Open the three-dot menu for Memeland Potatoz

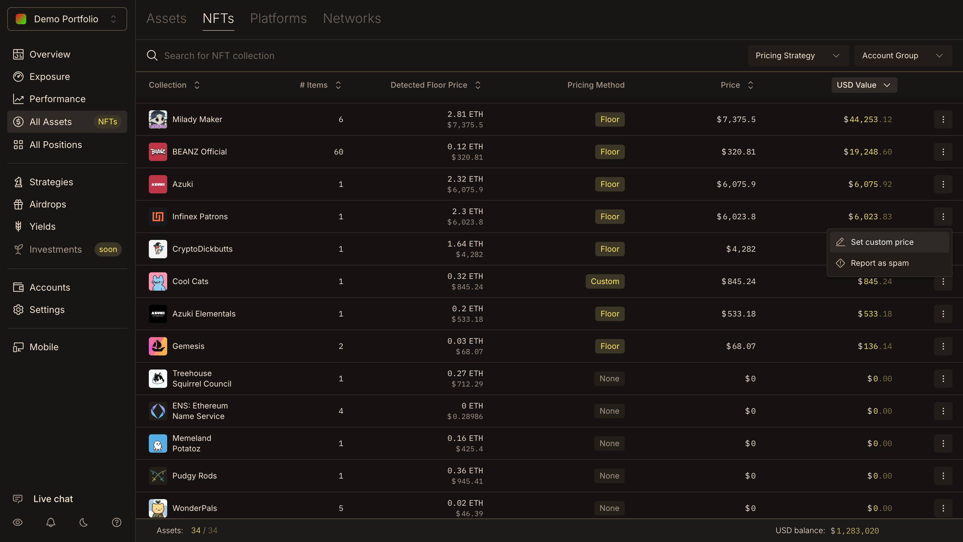click(x=943, y=443)
